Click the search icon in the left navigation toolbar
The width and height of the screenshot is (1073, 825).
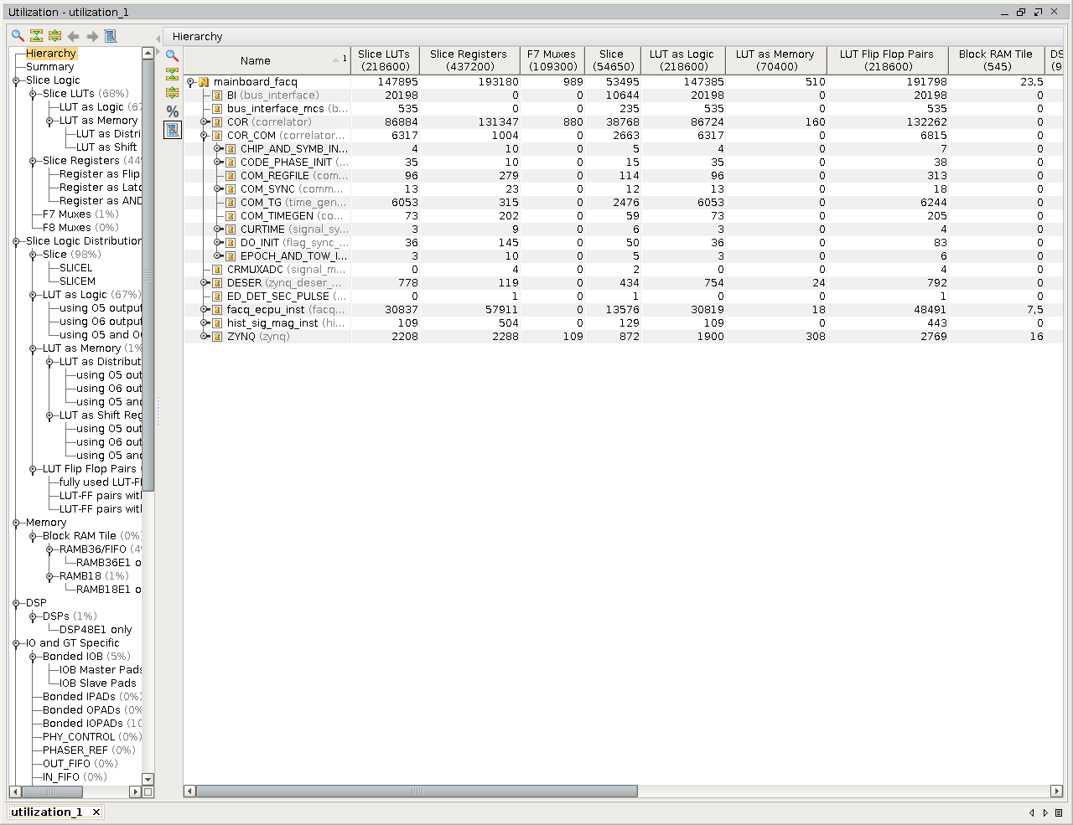[x=18, y=36]
